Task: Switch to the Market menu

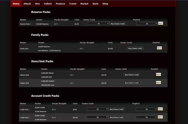Action: click(84, 4)
